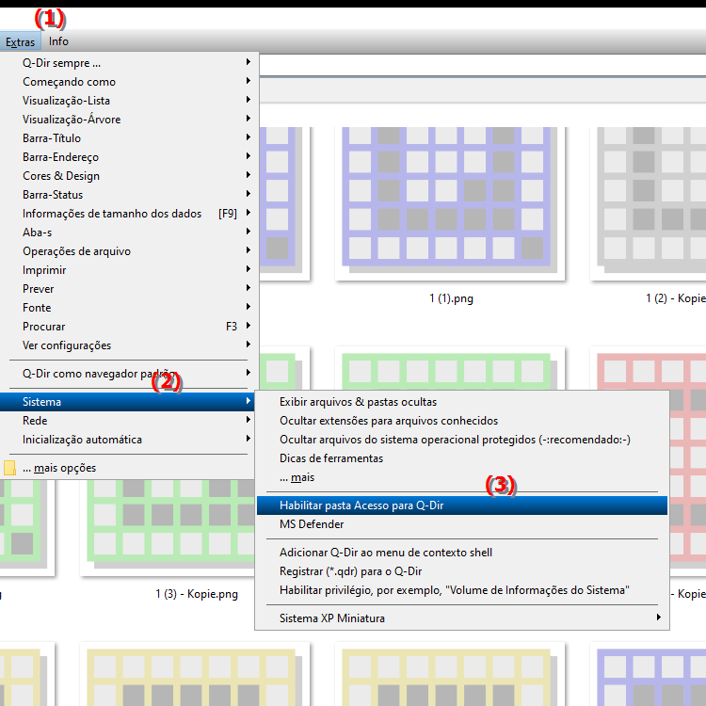Open the Prever submenu
Viewport: 706px width, 706px height.
pyautogui.click(x=129, y=289)
